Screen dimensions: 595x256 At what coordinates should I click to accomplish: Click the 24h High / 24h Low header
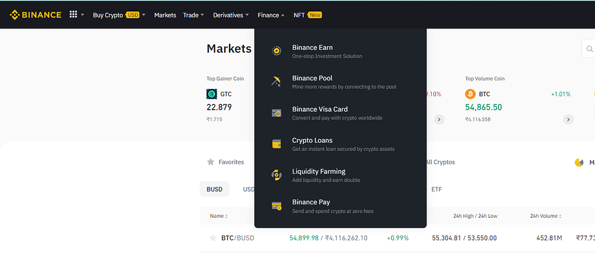(475, 216)
